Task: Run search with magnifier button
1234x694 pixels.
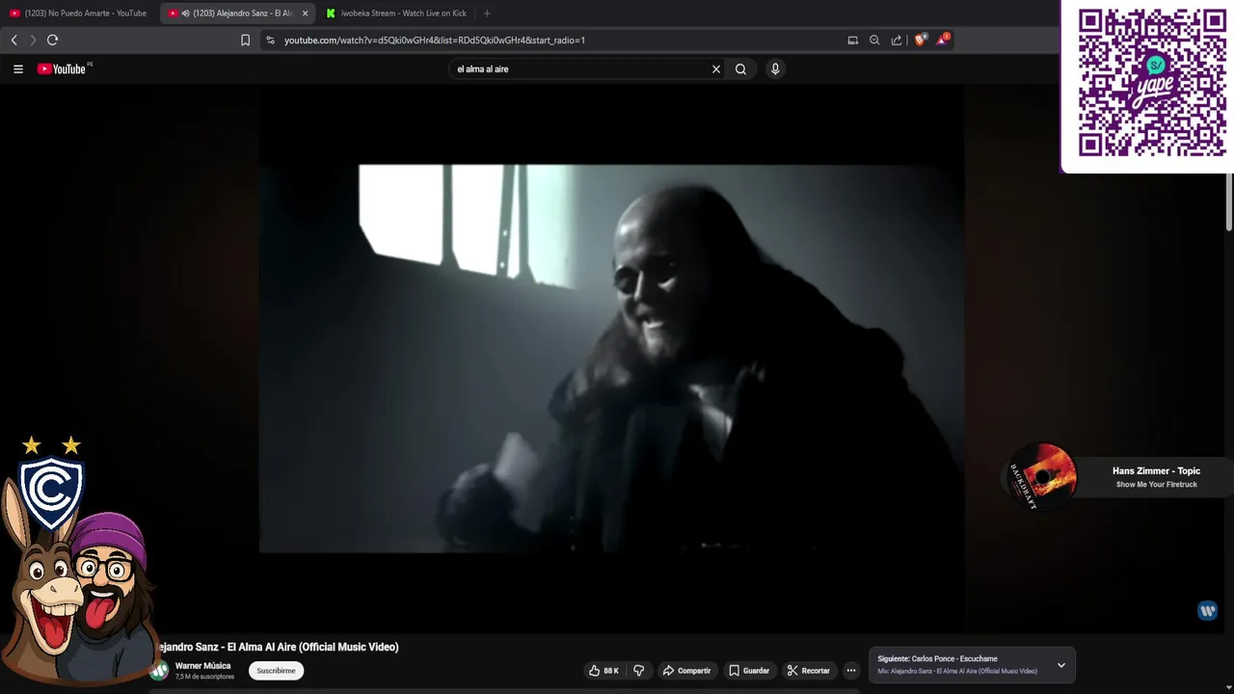Action: (x=740, y=69)
